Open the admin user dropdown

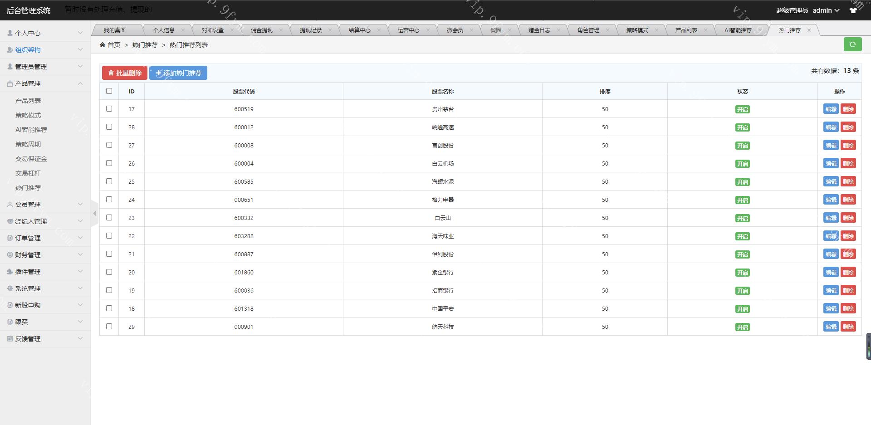click(826, 10)
